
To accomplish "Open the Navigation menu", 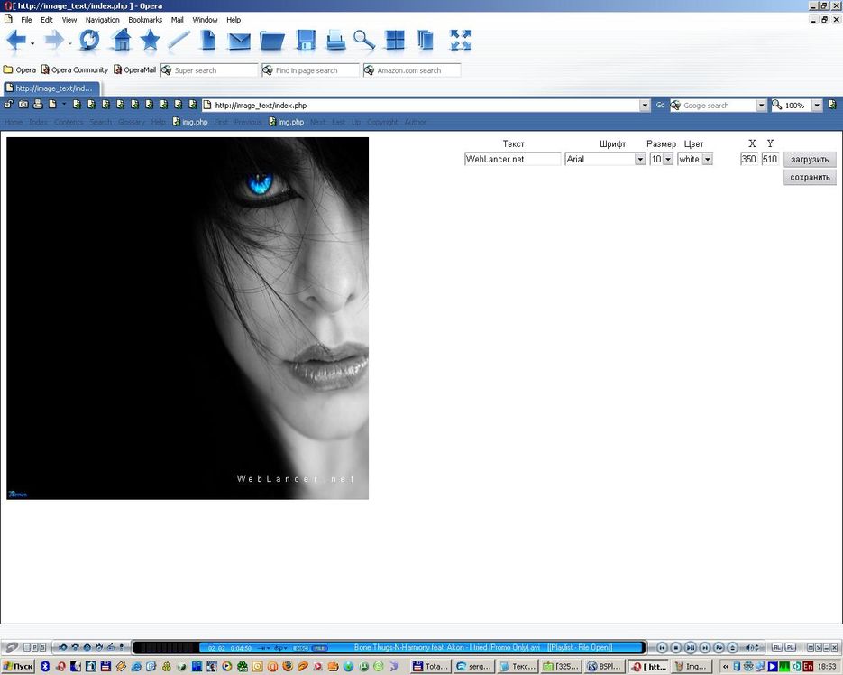I will 102,19.
